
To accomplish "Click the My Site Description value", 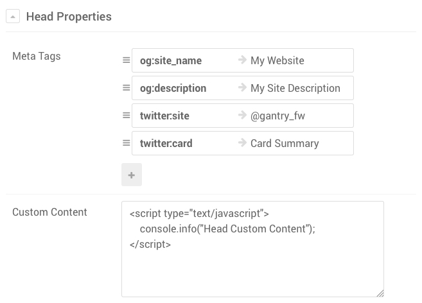I will (295, 89).
